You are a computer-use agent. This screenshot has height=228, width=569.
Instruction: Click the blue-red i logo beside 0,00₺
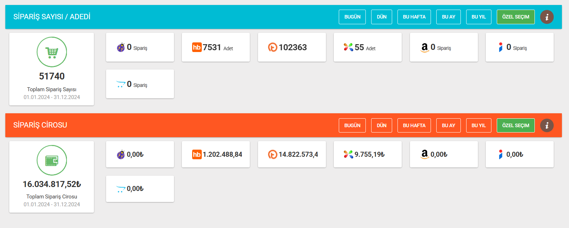[x=501, y=154]
